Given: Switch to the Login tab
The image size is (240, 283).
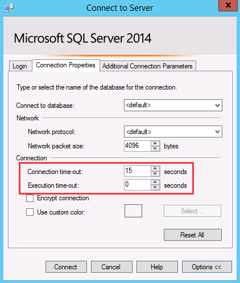Looking at the screenshot, I should click(20, 66).
